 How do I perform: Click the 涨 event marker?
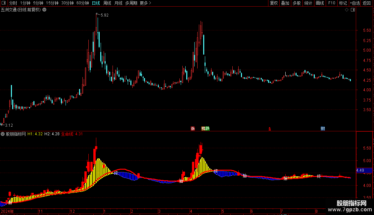click(x=193, y=128)
